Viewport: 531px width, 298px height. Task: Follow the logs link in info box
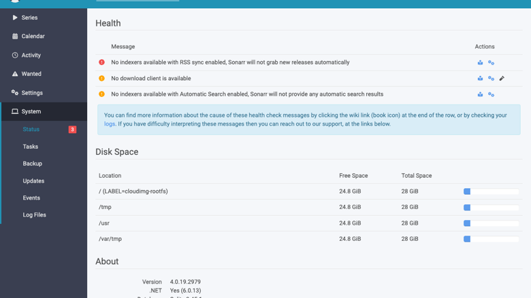110,124
